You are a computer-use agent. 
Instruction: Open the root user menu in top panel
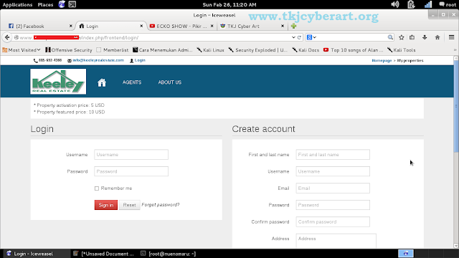pos(448,5)
